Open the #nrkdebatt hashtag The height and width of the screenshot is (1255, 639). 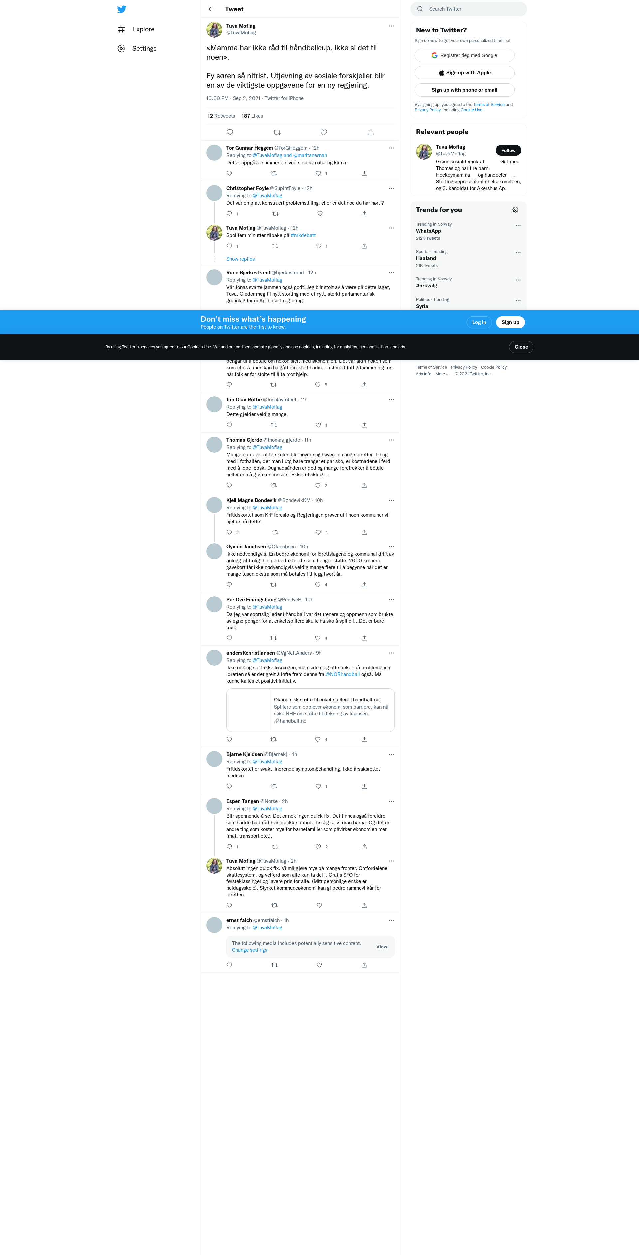point(303,235)
